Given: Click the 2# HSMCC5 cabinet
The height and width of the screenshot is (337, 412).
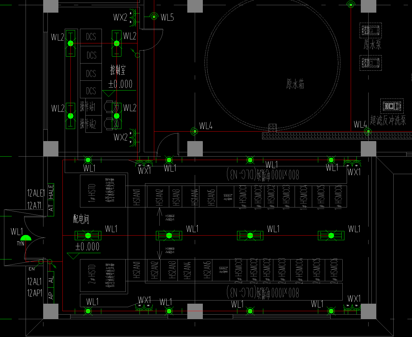Looking at the screenshot, I should (x=316, y=270).
